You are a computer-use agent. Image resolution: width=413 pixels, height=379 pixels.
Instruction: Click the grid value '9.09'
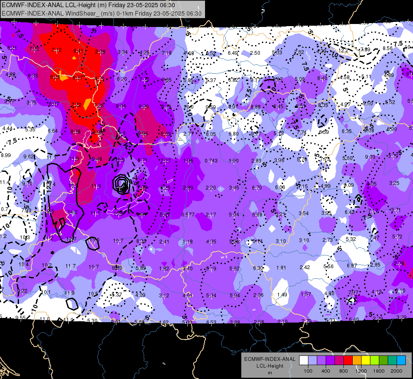(x=348, y=185)
